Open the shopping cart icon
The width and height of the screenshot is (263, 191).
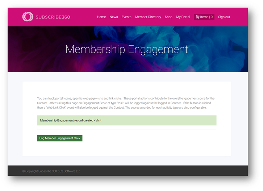[197, 17]
